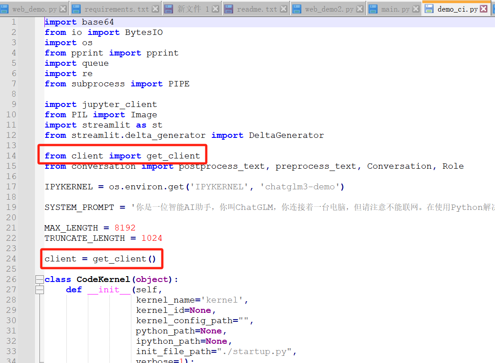Close the web_demo2.py tab

pos(360,9)
